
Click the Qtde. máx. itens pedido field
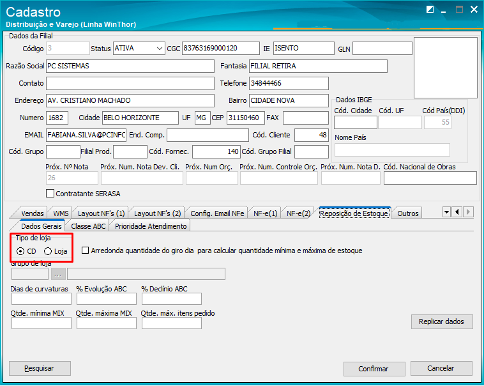point(172,323)
